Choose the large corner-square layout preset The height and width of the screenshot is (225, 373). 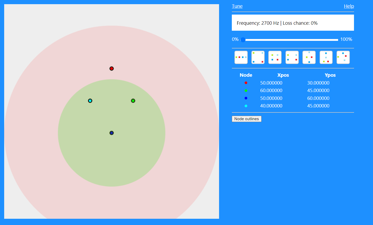[258, 57]
